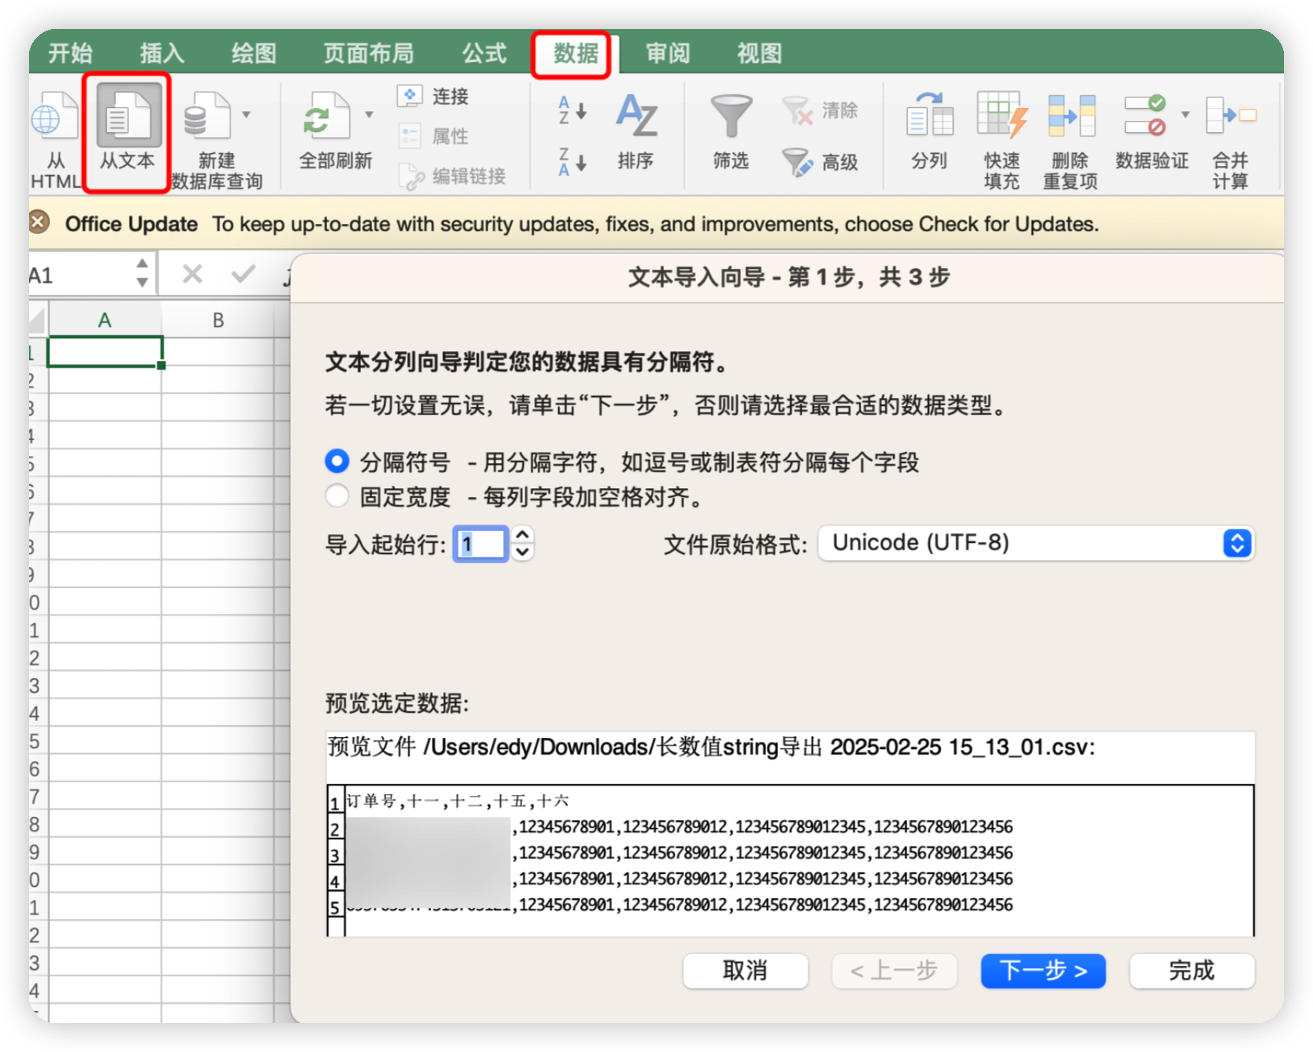Open the Sort (排序) dialog
The image size is (1313, 1052).
(636, 130)
